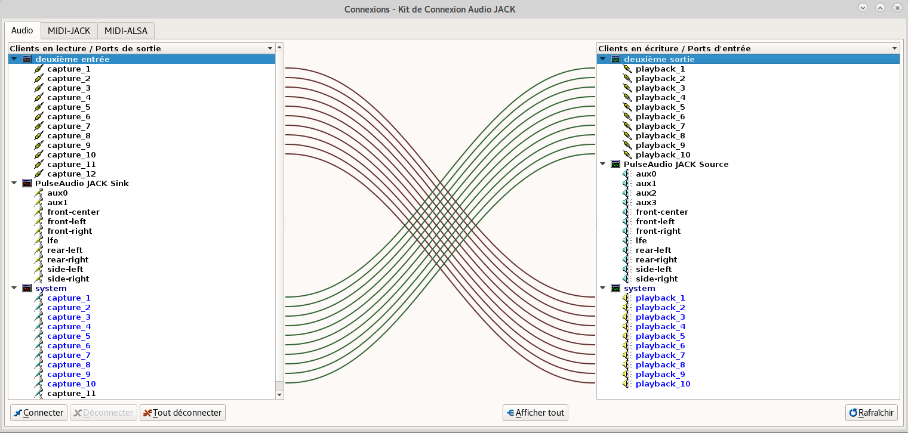Click the speaker icon next to playback_1 under system
Screen dimensions: 908x433
tap(627, 298)
